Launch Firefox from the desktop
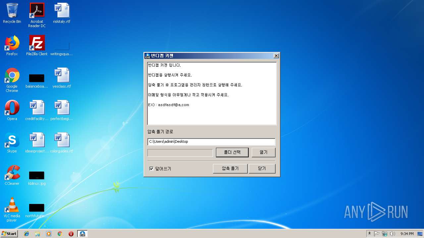The image size is (424, 238). point(12,46)
